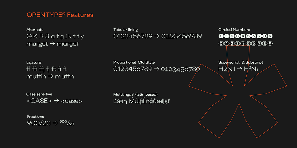Click the arrow after 900/20 fraction
The width and height of the screenshot is (297, 148).
(55, 123)
